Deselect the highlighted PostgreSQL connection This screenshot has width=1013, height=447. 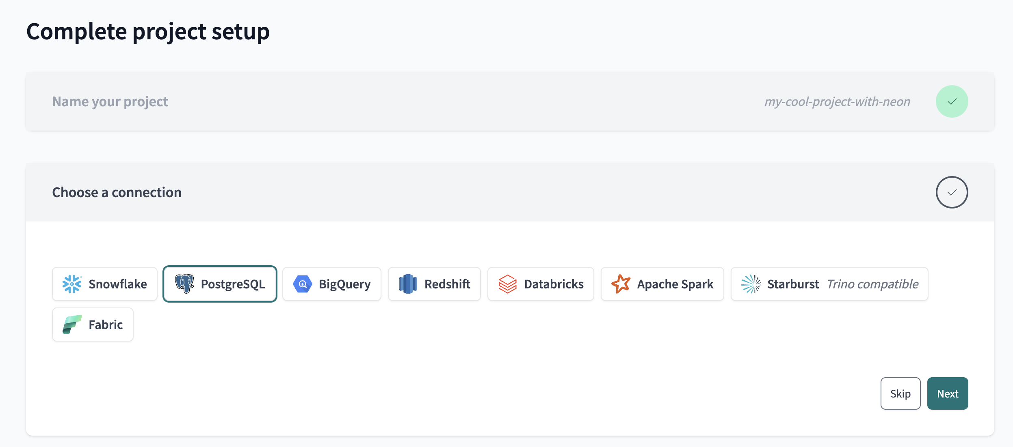(220, 284)
